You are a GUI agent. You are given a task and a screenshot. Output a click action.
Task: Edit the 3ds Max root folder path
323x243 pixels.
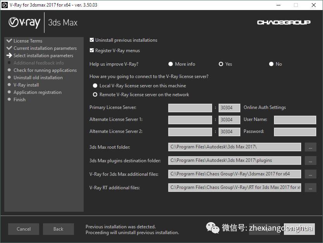pyautogui.click(x=235, y=147)
